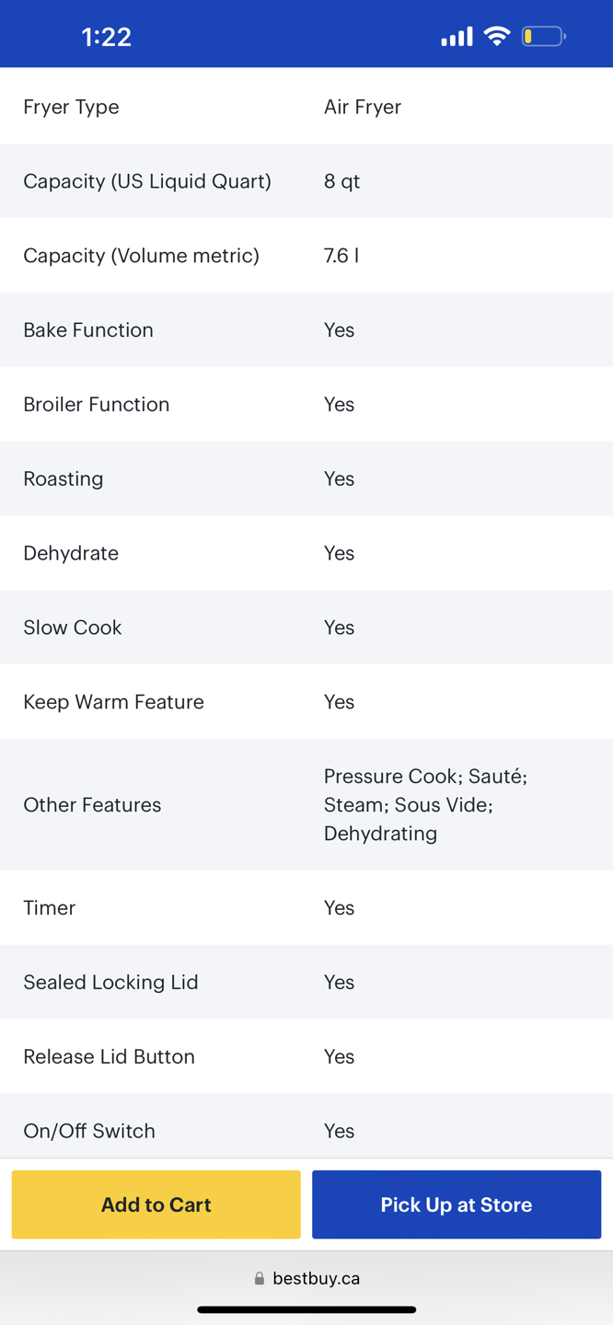Tap the Other Features description text

425,804
